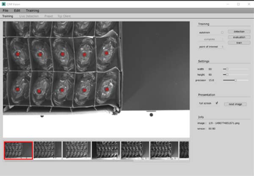The image size is (254, 176).
Task: Toggle the full screen checkbox
Action: [x=217, y=103]
